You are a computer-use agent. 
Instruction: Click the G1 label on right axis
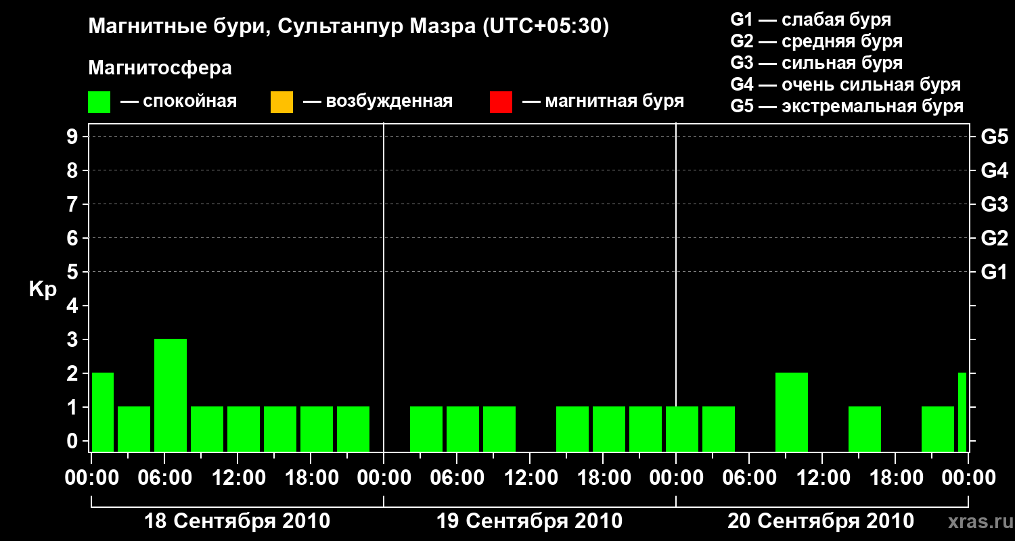(x=994, y=273)
